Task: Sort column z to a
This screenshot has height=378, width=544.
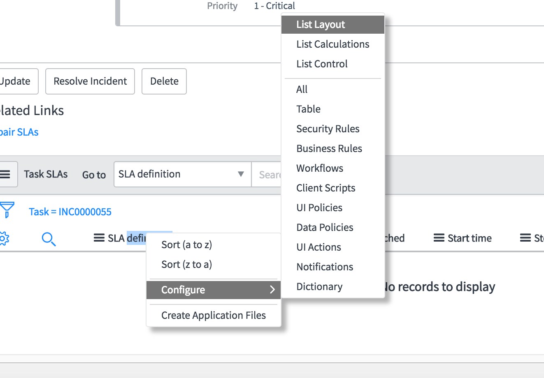Action: click(214, 264)
